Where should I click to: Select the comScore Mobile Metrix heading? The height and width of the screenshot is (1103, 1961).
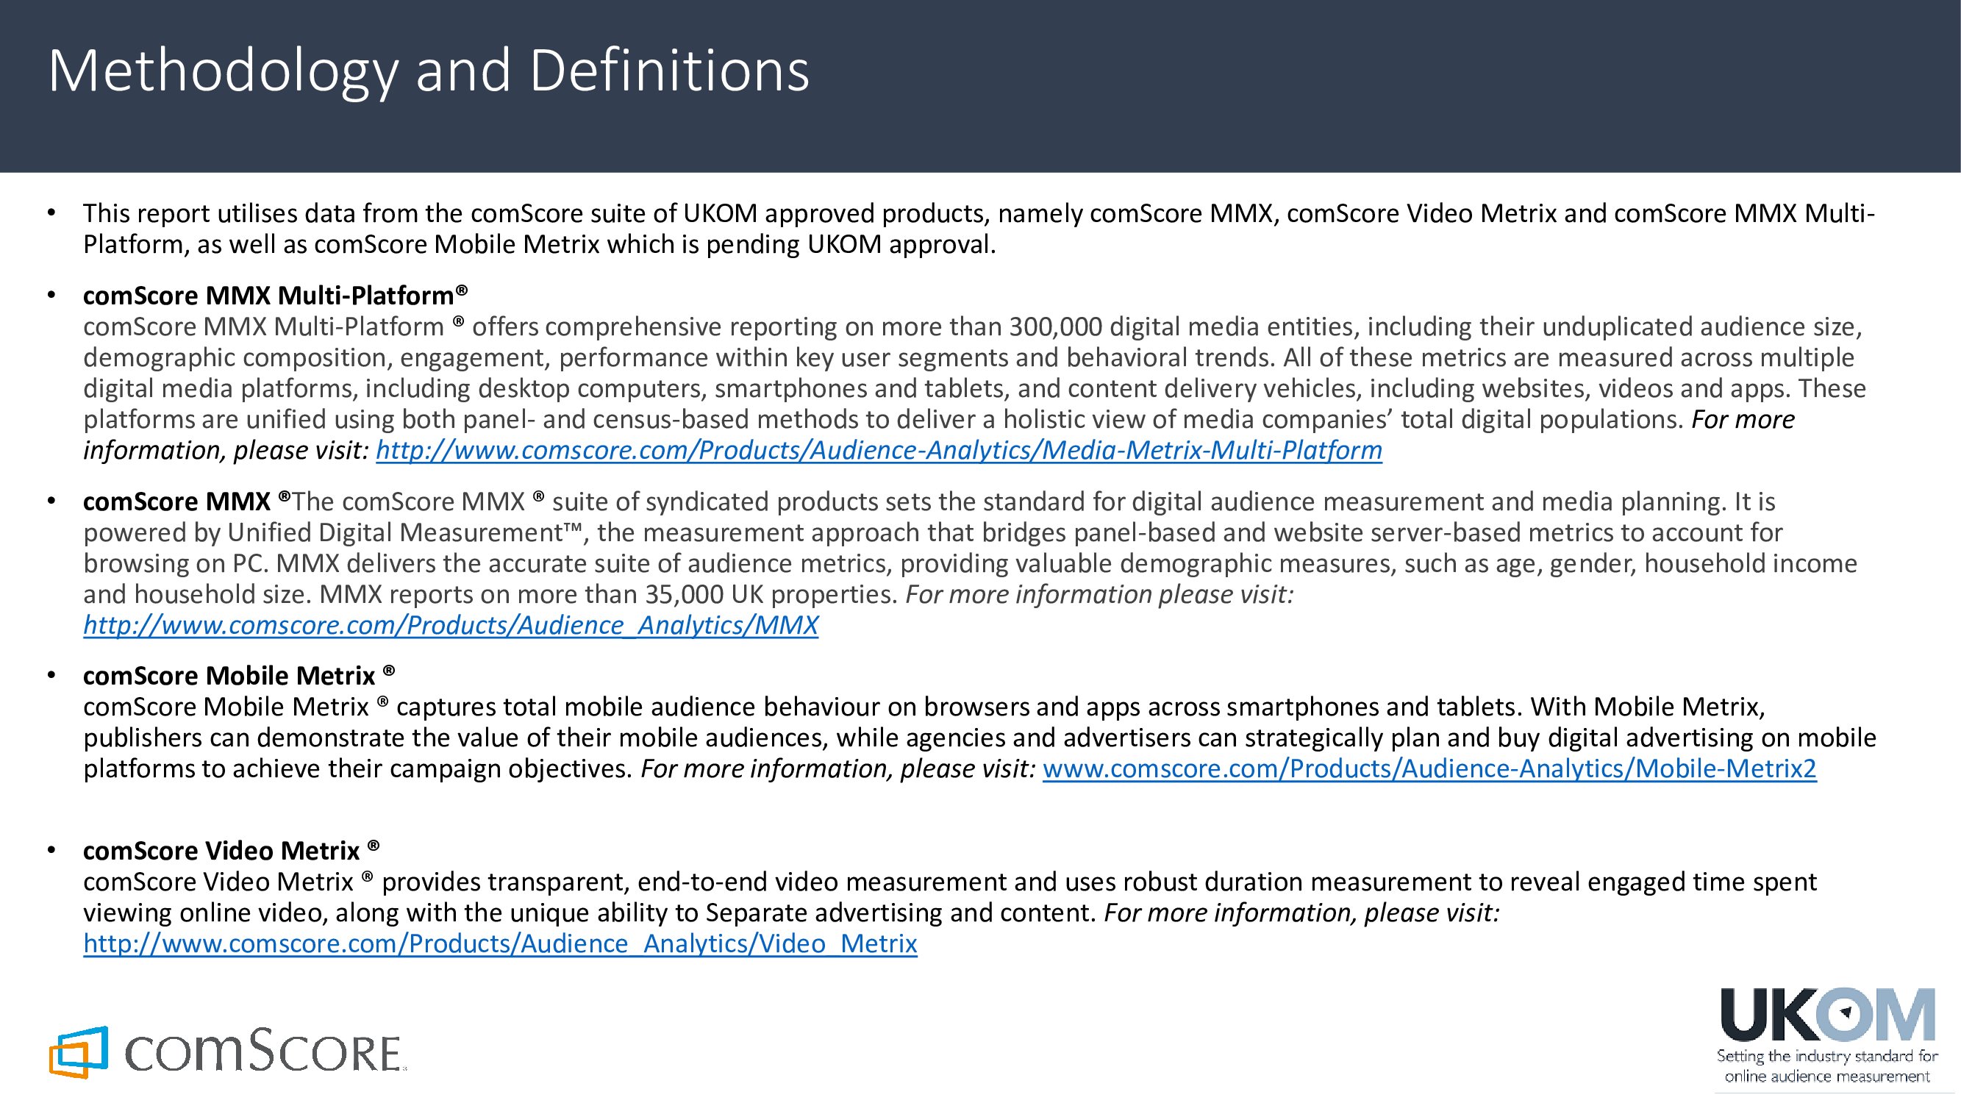[239, 675]
